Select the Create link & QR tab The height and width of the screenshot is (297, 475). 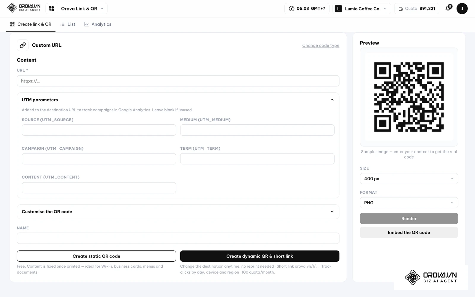tap(31, 24)
